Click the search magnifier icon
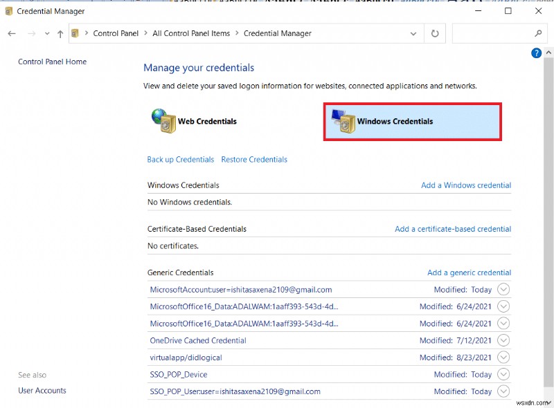This screenshot has height=408, width=554. pos(538,33)
